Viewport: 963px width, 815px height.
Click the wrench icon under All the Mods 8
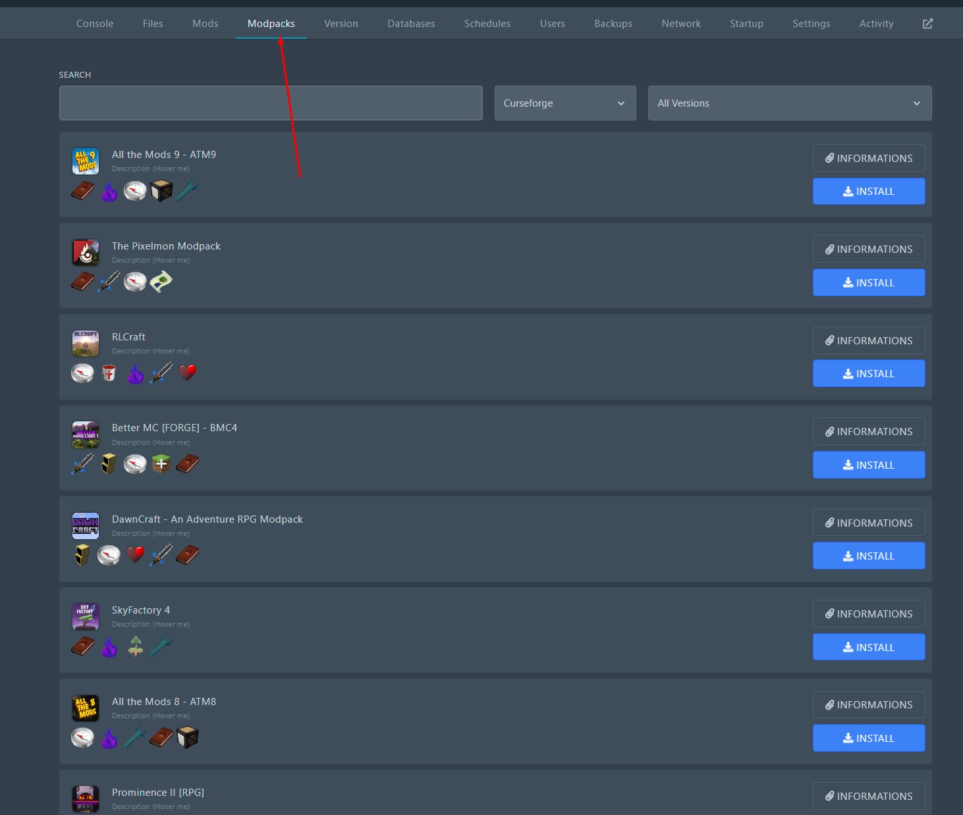135,737
